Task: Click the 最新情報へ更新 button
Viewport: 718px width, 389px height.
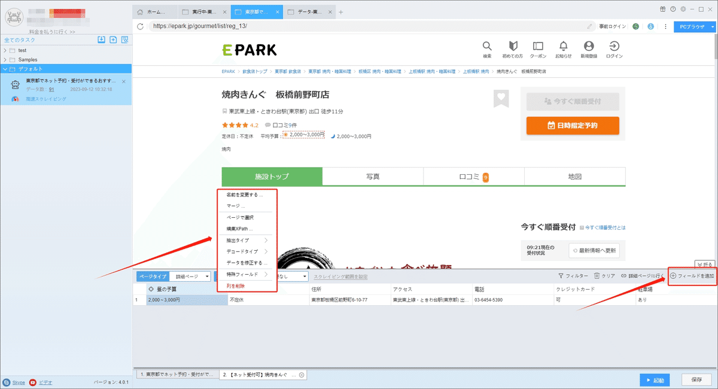Action: [593, 250]
